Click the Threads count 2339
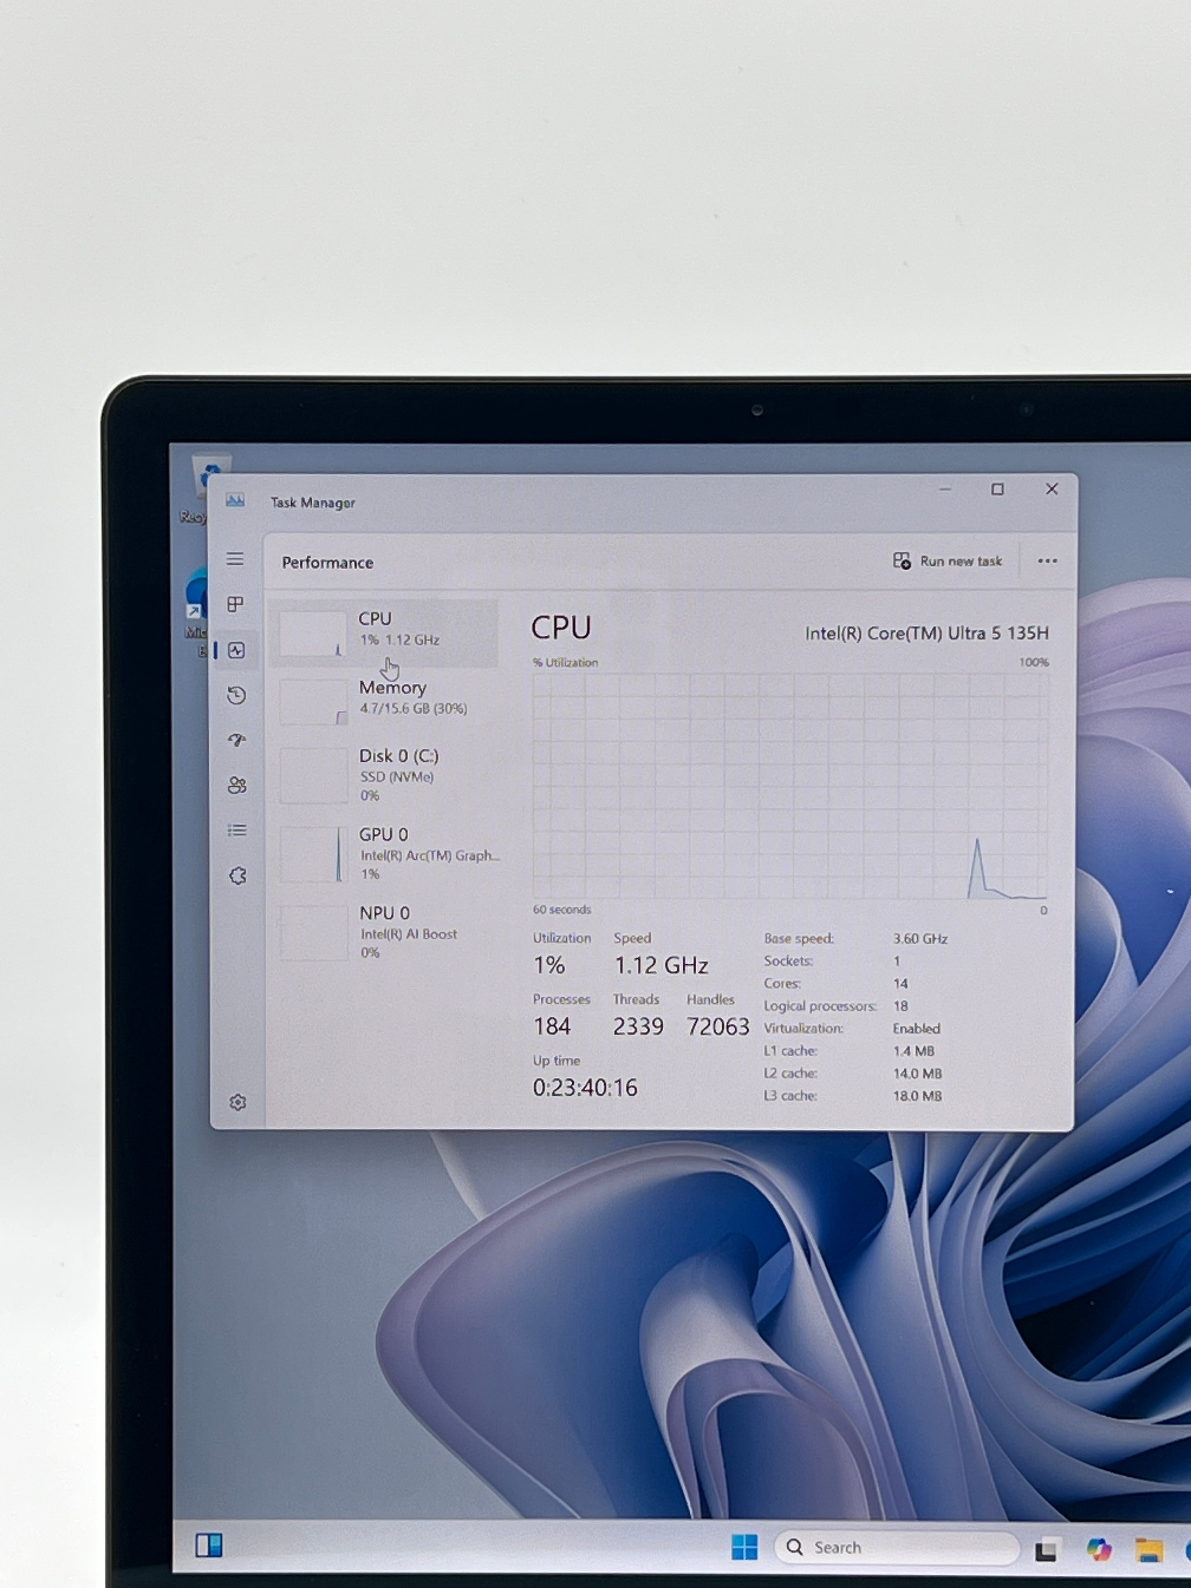The height and width of the screenshot is (1588, 1191). (x=638, y=1027)
